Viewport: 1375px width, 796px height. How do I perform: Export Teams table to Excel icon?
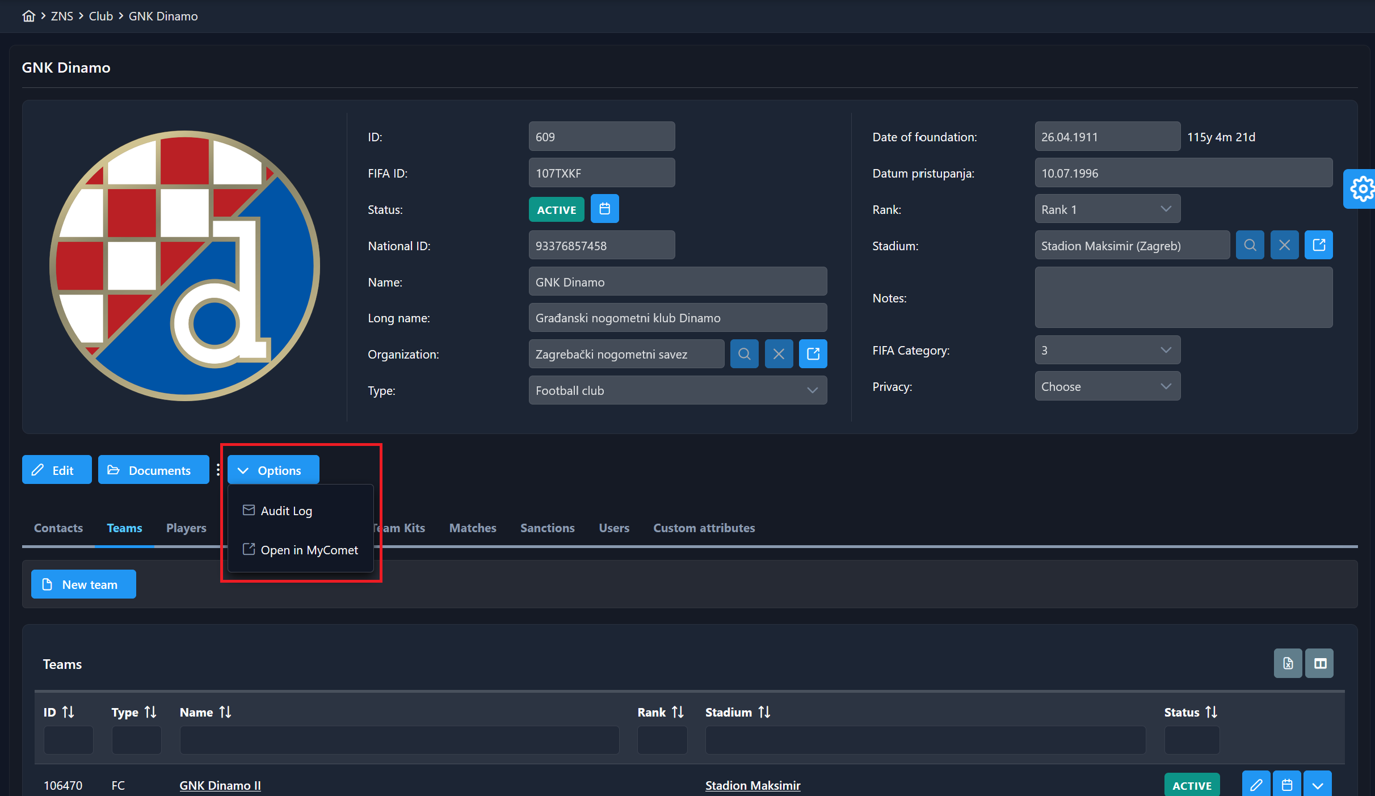pos(1288,663)
